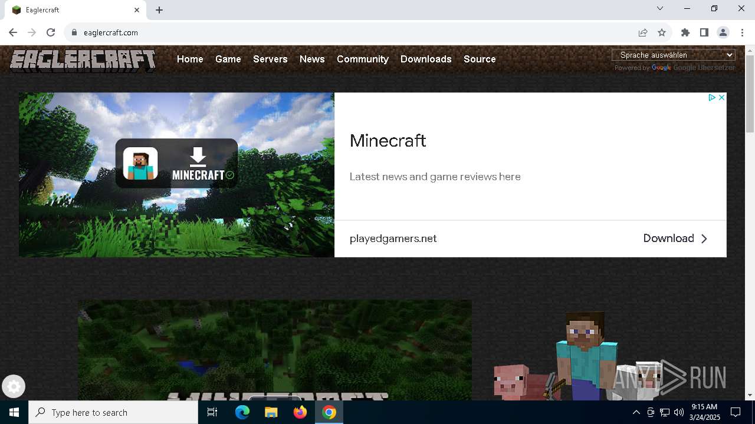Click the Minecraft game preview image
Image resolution: width=755 pixels, height=424 pixels.
pyautogui.click(x=275, y=350)
